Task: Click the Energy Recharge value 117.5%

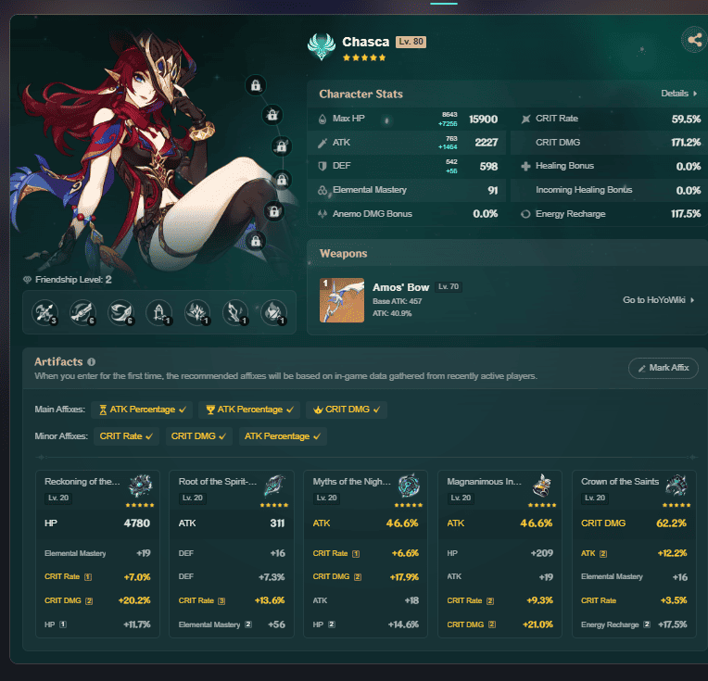Action: coord(686,214)
